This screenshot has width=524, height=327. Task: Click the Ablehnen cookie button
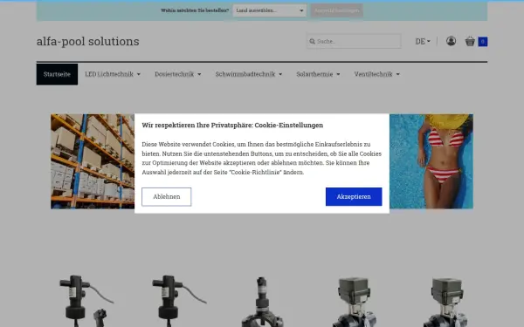click(x=167, y=196)
